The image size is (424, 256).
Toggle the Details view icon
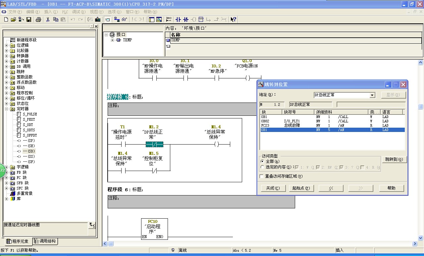coord(159,20)
